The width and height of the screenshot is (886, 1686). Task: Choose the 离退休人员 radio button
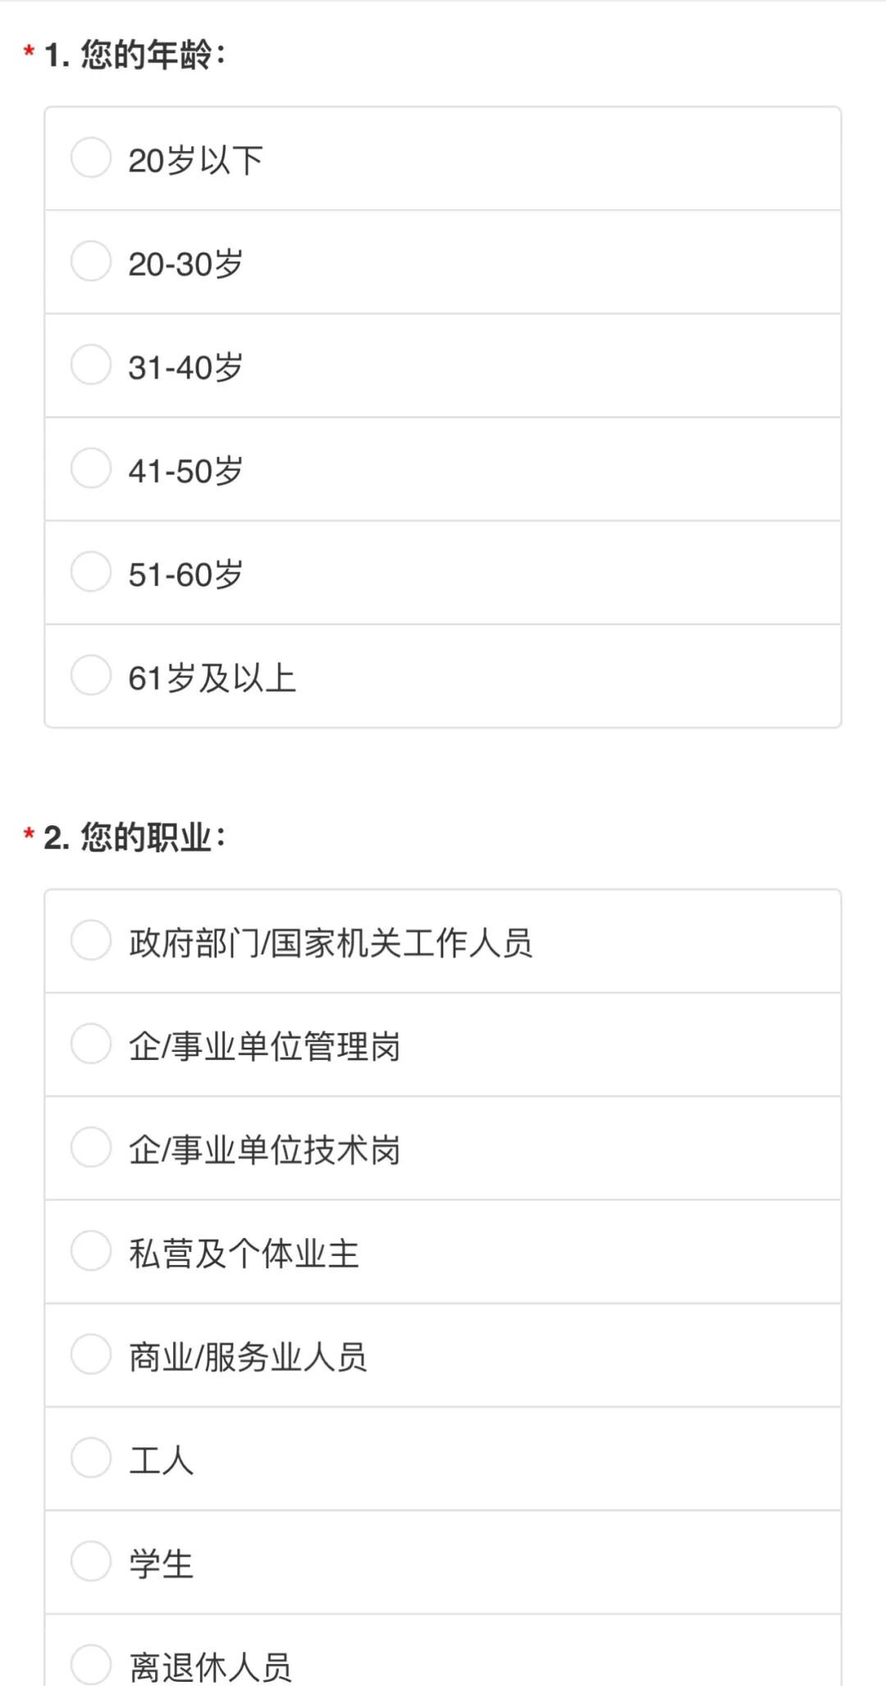click(x=91, y=1665)
